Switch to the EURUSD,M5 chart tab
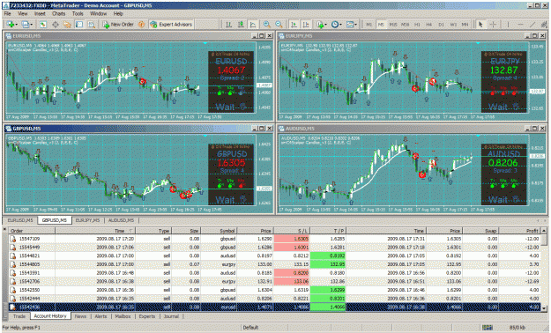This screenshot has height=333, width=551. coord(20,220)
